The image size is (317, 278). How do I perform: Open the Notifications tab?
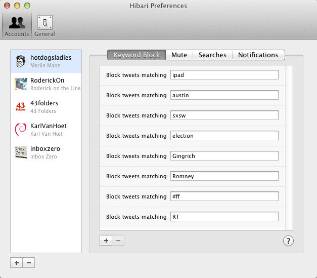point(258,55)
